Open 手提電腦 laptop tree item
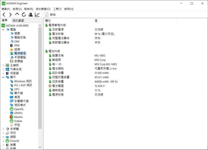Viewport: 208px width, 150px height. (20, 57)
